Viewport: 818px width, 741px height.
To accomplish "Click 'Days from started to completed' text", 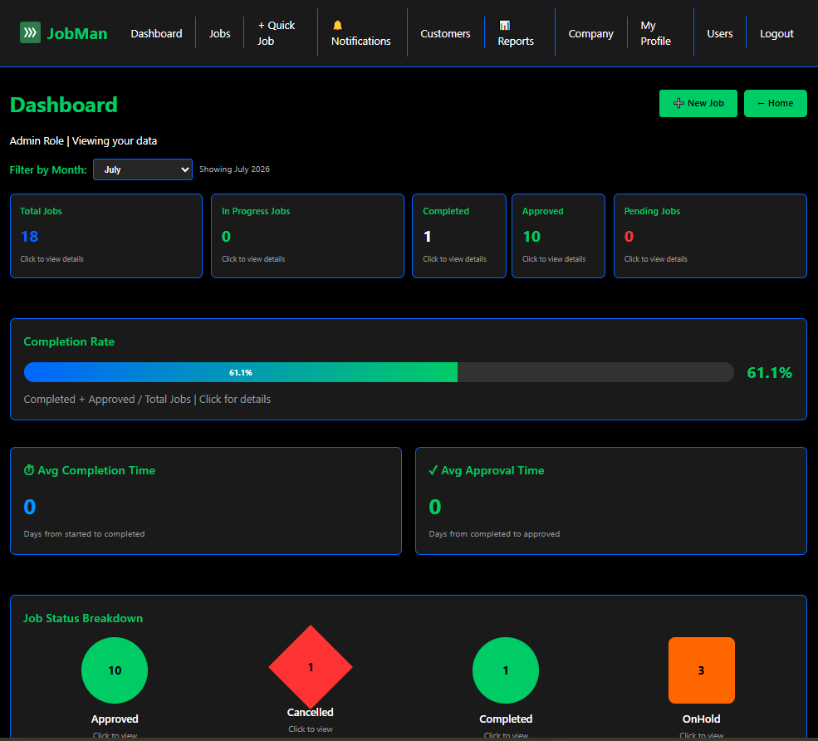I will click(x=84, y=534).
